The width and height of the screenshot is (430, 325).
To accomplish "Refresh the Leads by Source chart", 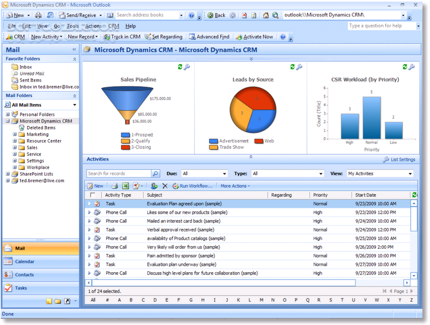I will 292,67.
